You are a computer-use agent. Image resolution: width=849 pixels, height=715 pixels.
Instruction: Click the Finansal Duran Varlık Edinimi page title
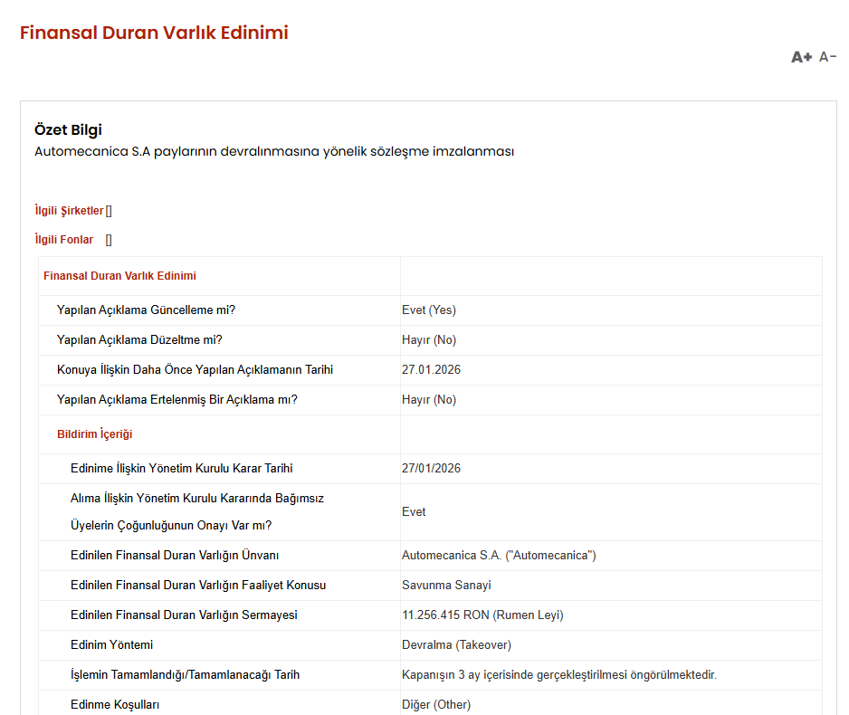[x=154, y=33]
